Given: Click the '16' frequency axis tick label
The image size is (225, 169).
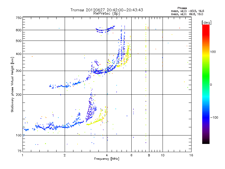Looking at the screenshot, I should [191, 155].
